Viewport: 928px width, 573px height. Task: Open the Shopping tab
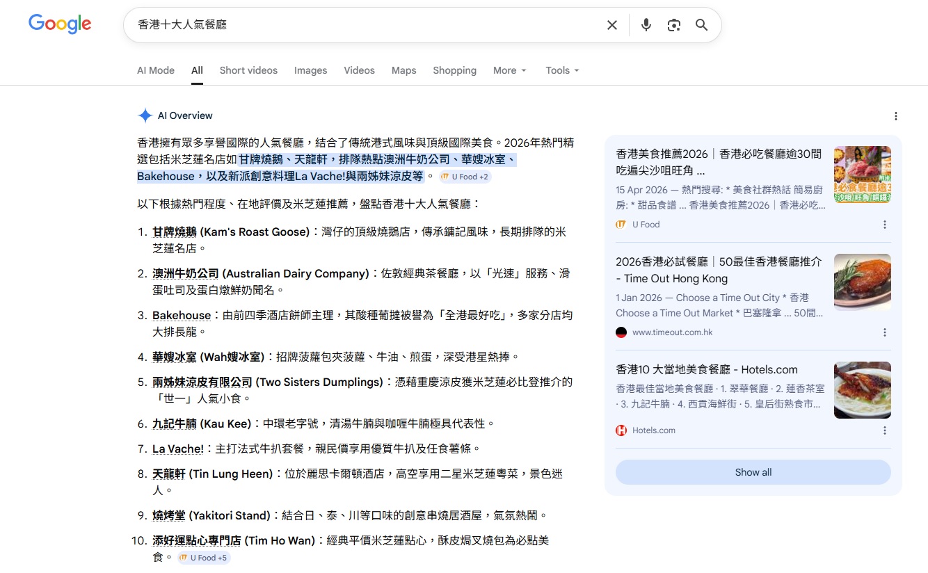coord(454,70)
